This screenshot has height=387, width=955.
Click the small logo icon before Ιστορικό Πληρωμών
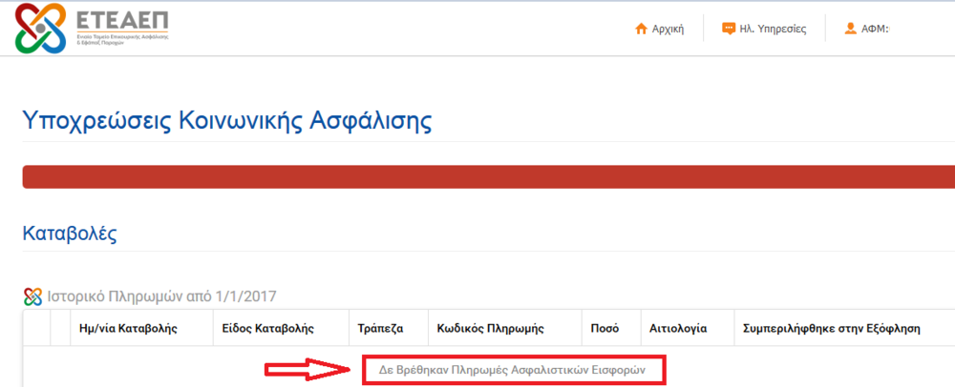coord(32,296)
